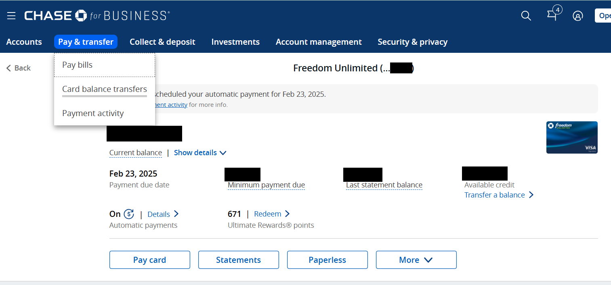The height and width of the screenshot is (285, 611).
Task: Open the More dropdown button
Action: pyautogui.click(x=416, y=260)
